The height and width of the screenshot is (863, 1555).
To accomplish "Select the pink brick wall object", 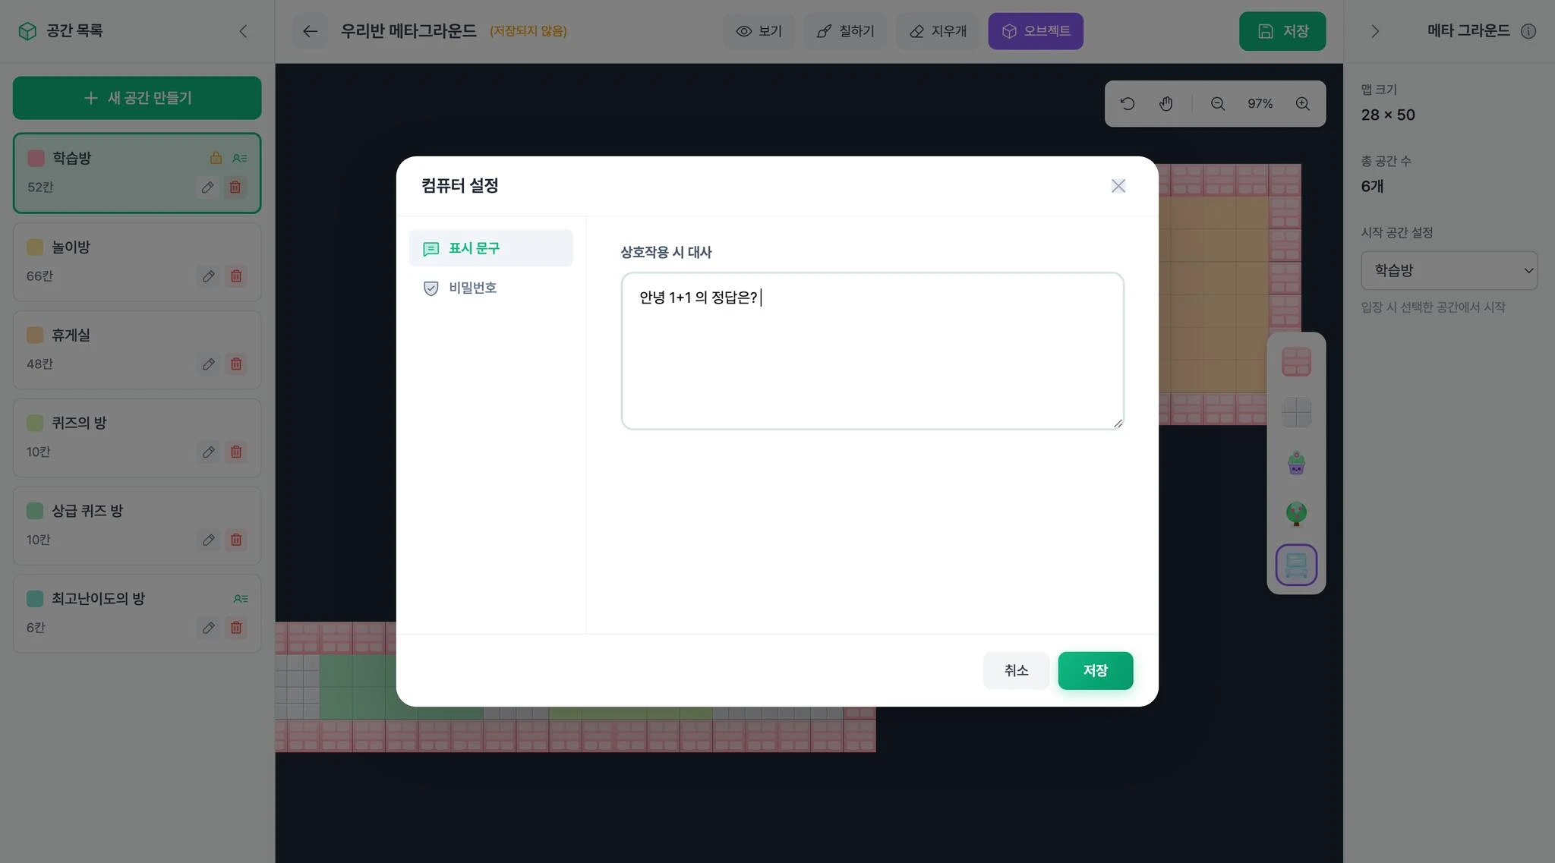I will tap(1296, 362).
